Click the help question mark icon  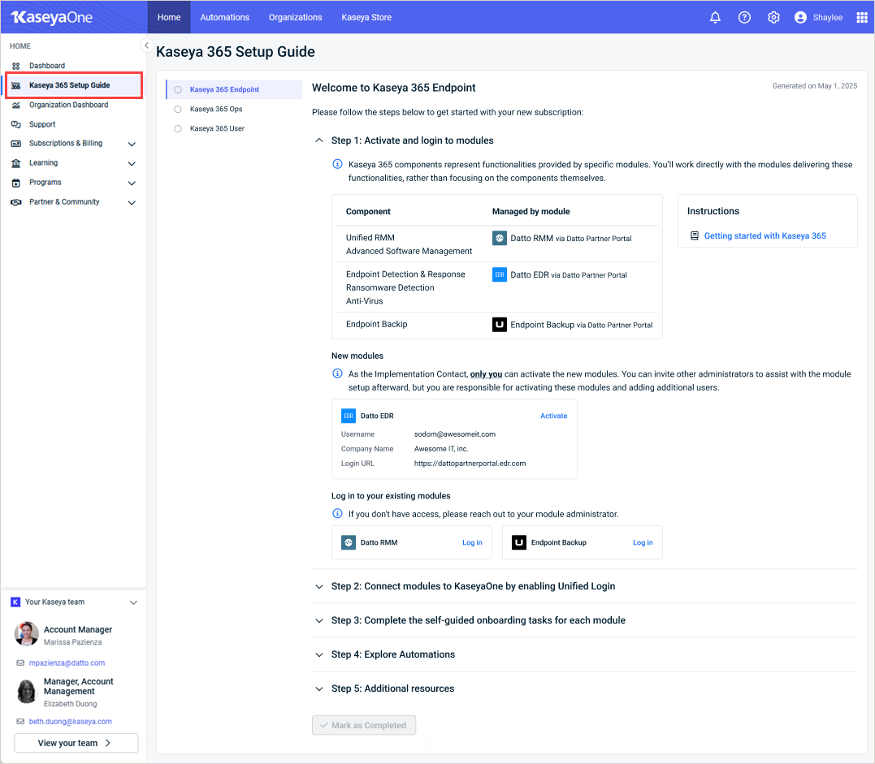coord(744,17)
